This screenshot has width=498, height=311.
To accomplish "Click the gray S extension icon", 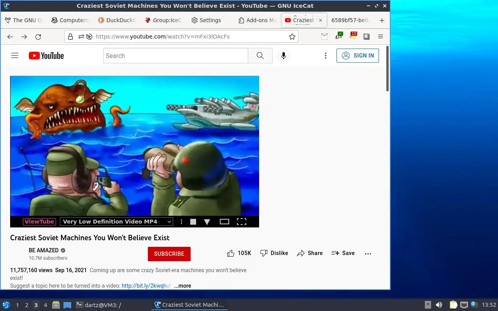I will pyautogui.click(x=366, y=36).
